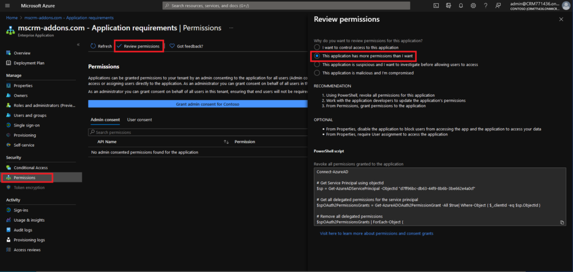Close the Review permissions panel
This screenshot has height=272, width=573.
pyautogui.click(x=561, y=20)
